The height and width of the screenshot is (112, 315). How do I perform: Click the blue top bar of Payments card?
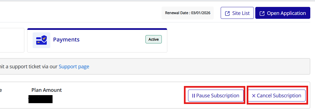(97, 29)
